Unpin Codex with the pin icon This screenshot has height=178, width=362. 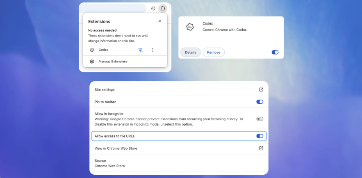(141, 50)
